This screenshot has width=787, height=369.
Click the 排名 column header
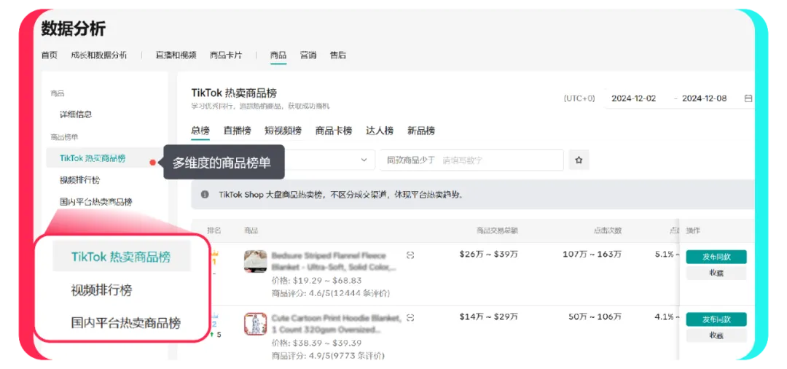214,231
